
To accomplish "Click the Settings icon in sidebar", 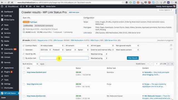I will point(2,84).
